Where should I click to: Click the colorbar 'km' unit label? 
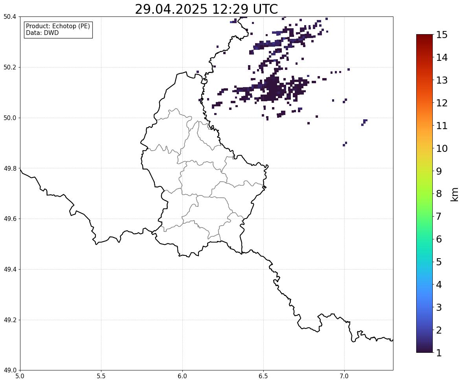pyautogui.click(x=455, y=194)
